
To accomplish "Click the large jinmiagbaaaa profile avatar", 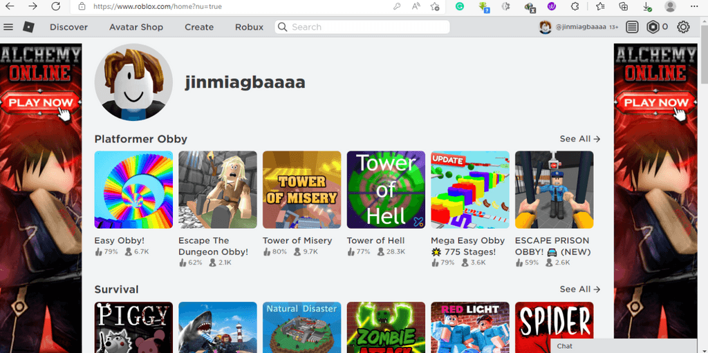I will click(133, 82).
